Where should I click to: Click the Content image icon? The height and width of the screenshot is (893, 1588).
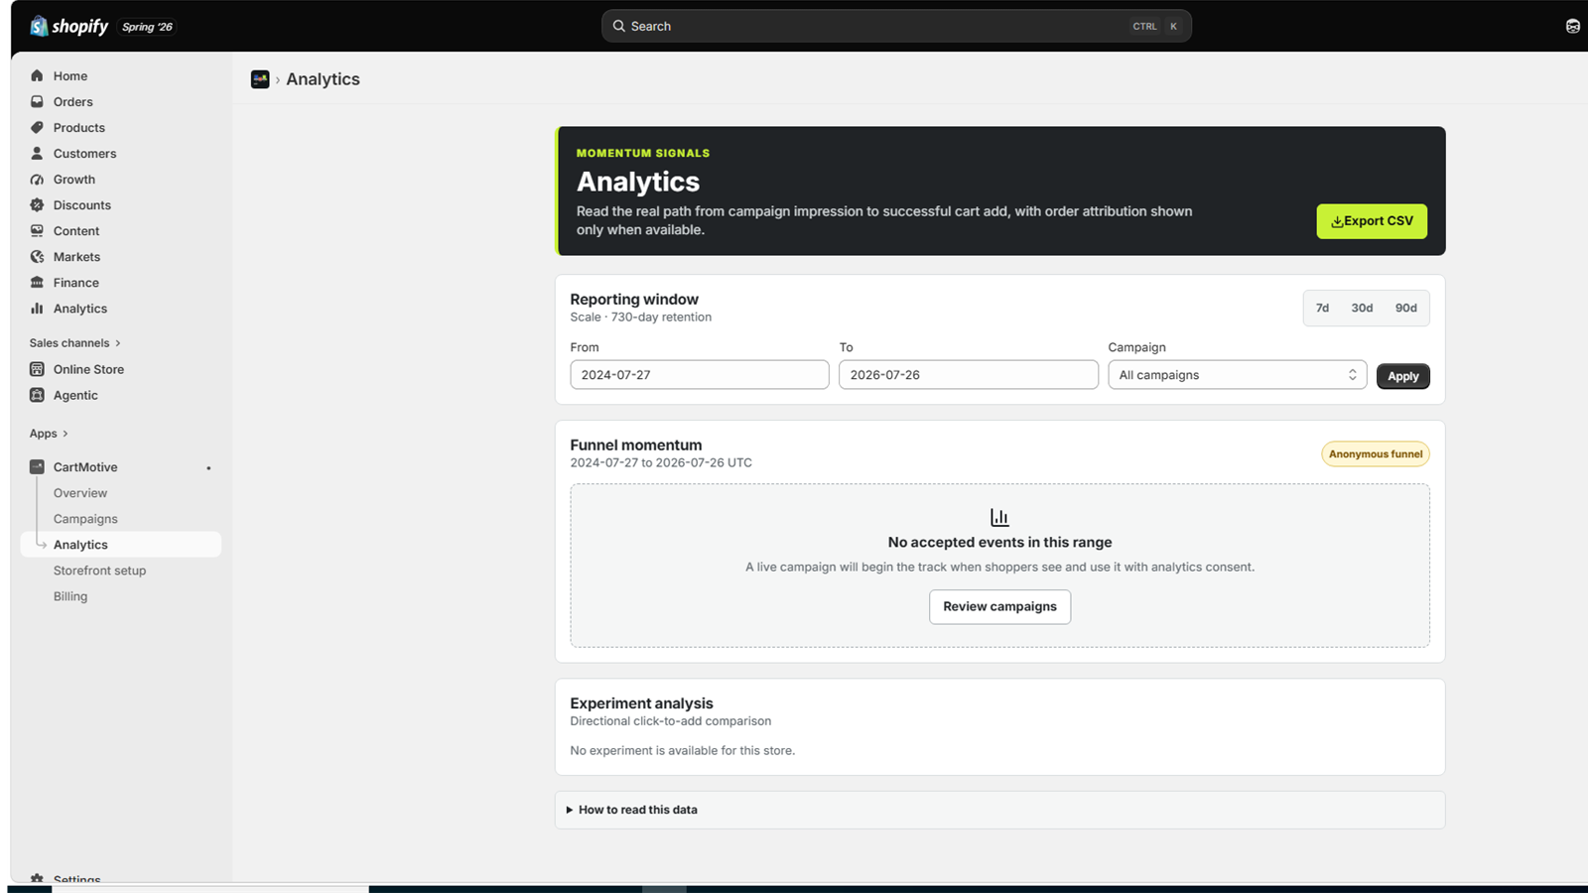point(37,230)
